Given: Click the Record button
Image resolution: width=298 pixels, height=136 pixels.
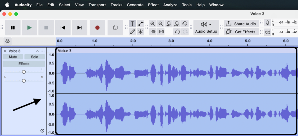Looking at the screenshot, I should coord(97,28).
